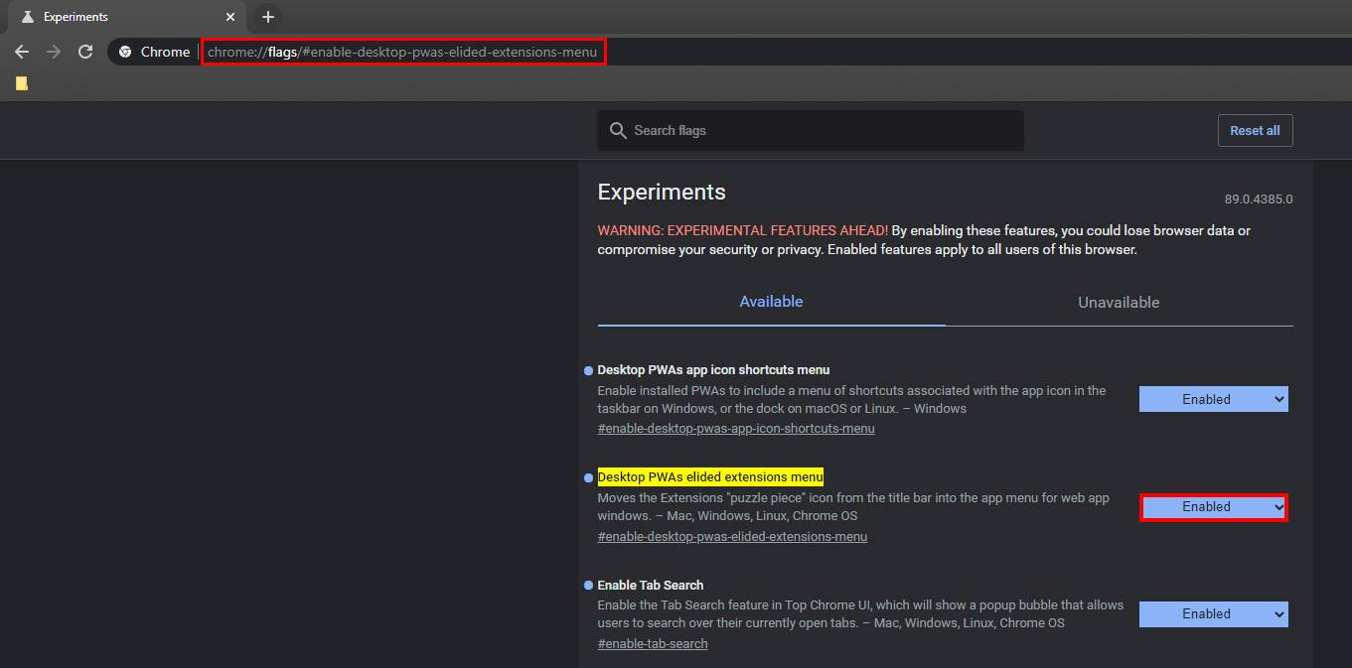The height and width of the screenshot is (668, 1352).
Task: Select the Experiments browser tab
Action: click(126, 17)
